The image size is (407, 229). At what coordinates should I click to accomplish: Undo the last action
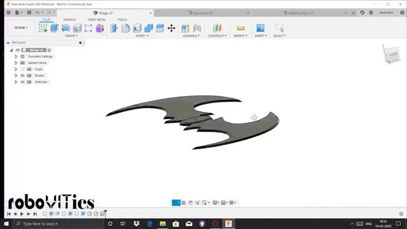[38, 13]
